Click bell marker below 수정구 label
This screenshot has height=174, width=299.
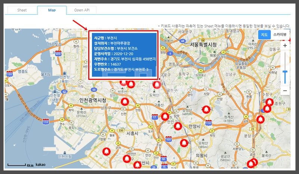[269, 102]
